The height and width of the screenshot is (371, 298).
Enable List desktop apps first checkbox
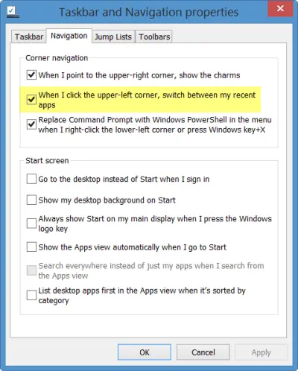(31, 295)
